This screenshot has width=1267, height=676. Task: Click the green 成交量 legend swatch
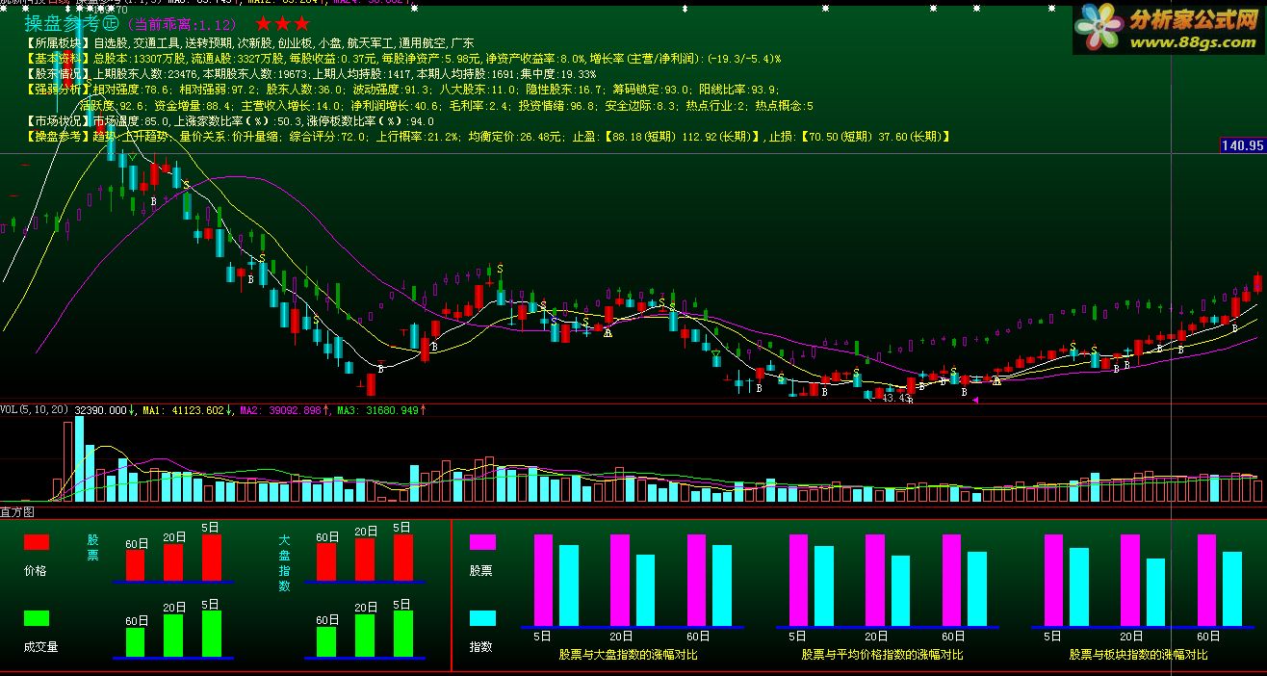coord(37,618)
